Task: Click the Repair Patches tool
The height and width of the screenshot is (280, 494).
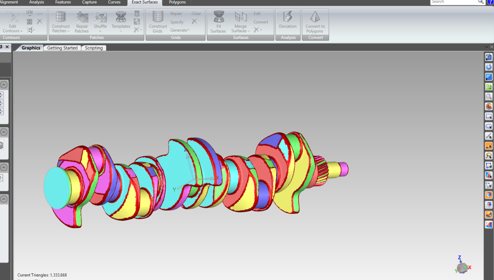Action: [82, 22]
